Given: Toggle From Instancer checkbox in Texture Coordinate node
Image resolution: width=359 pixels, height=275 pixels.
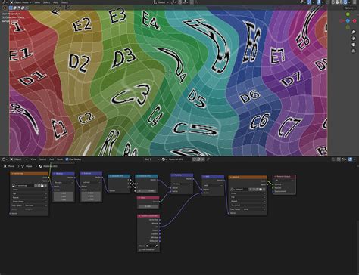Looking at the screenshot, I should point(139,249).
